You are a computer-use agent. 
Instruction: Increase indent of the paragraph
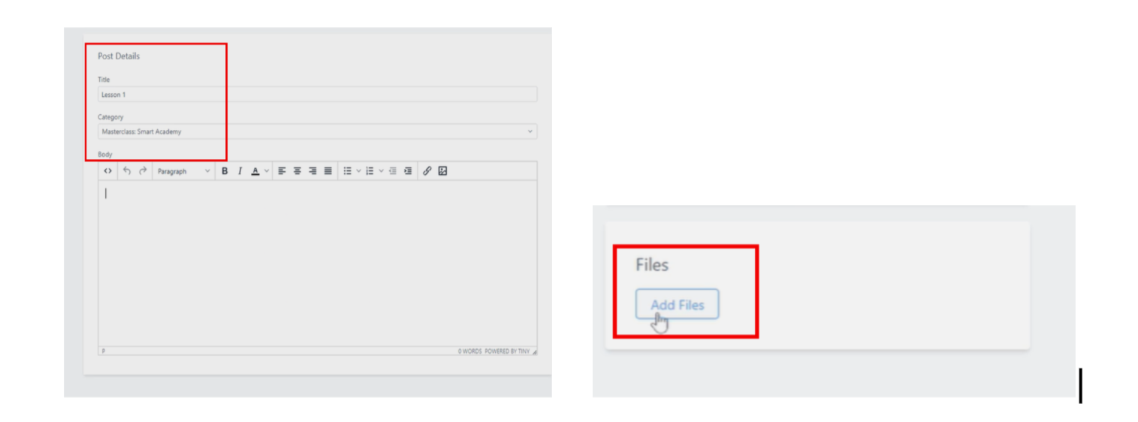(408, 171)
